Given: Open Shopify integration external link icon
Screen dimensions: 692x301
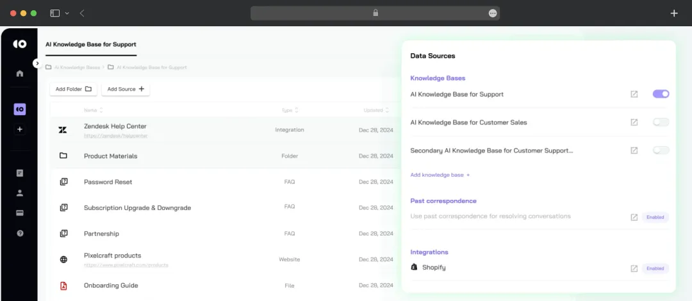Looking at the screenshot, I should [x=634, y=268].
